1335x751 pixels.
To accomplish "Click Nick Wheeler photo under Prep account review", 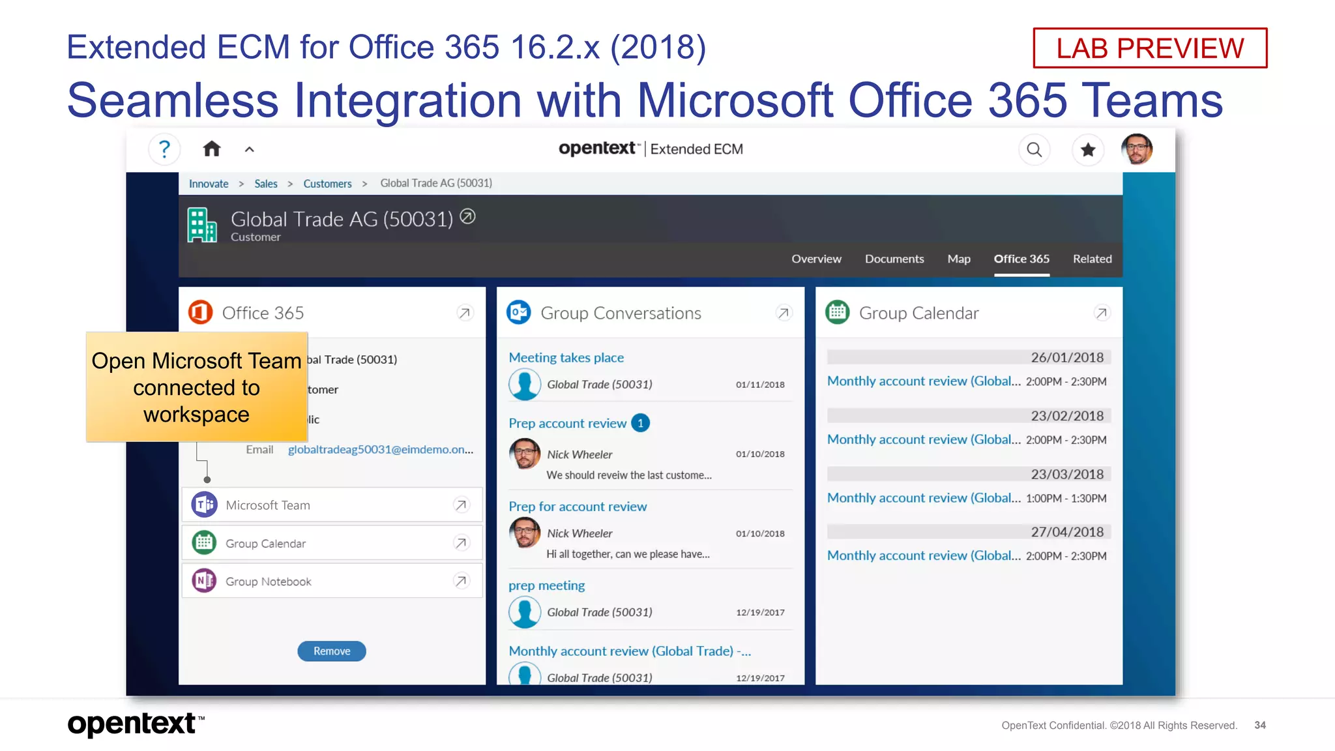I will tap(525, 454).
